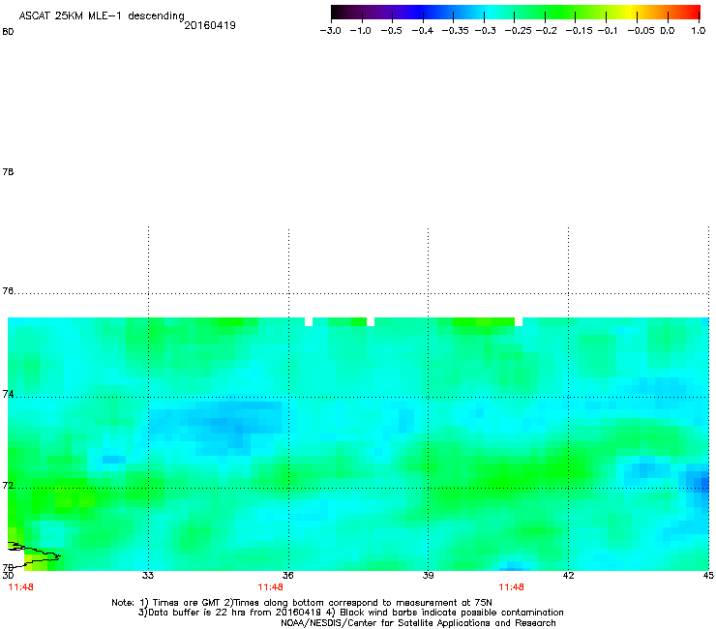Viewport: 716px width, 629px height.
Task: Click the longitude 42 axis label
Action: (568, 576)
